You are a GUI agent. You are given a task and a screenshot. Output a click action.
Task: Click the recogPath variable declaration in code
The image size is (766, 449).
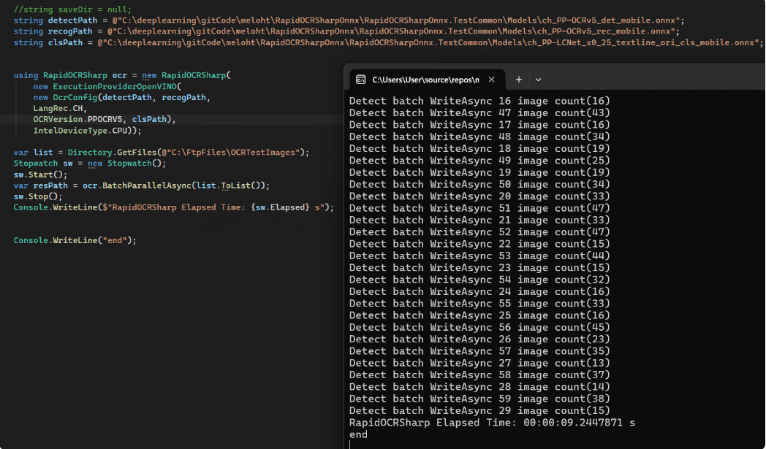(x=346, y=31)
